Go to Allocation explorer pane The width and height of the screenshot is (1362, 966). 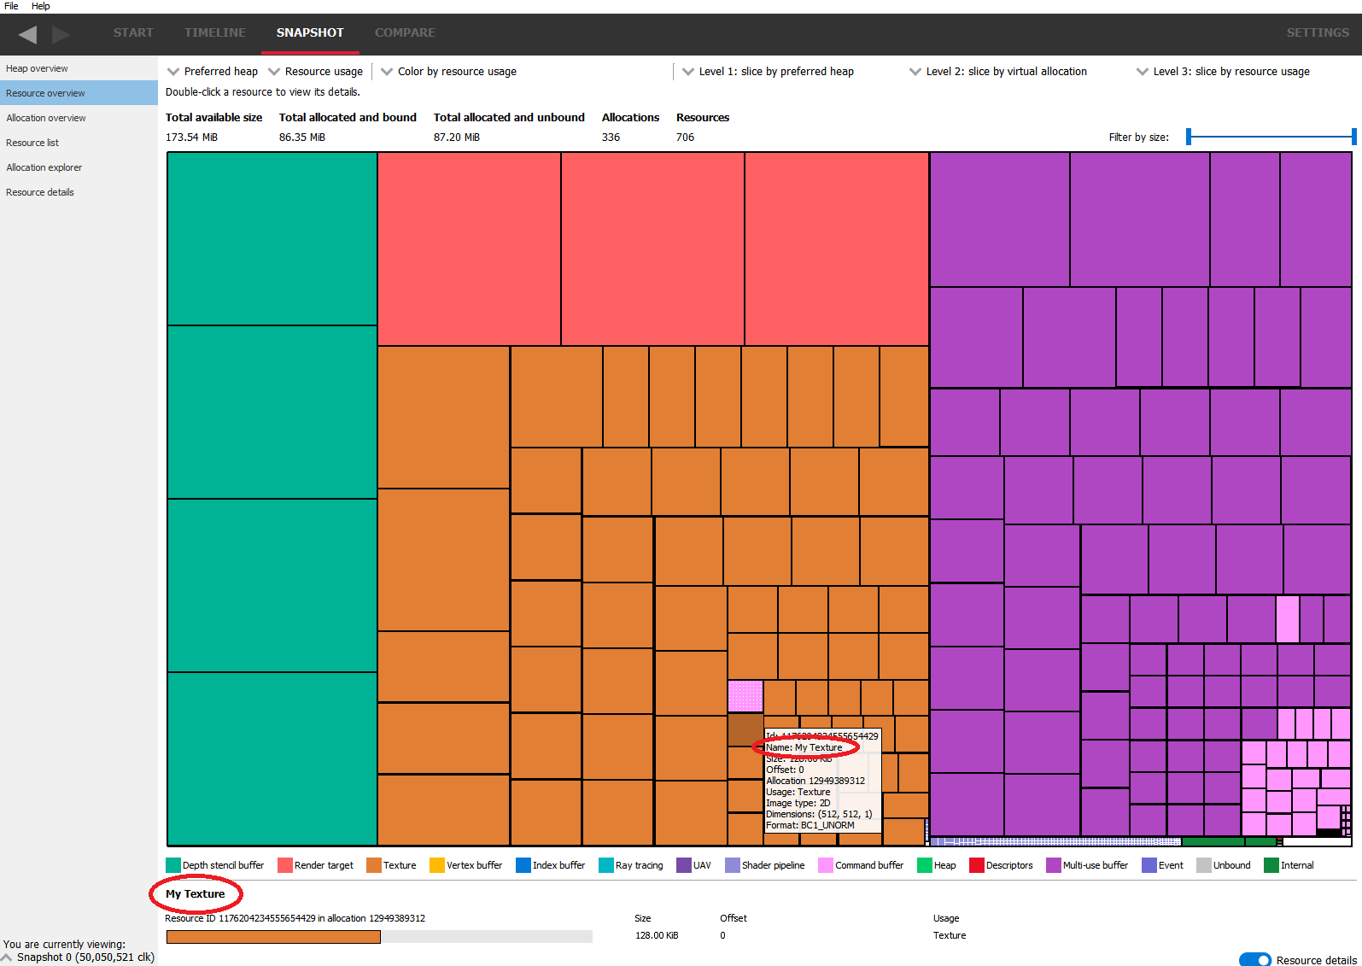point(44,167)
